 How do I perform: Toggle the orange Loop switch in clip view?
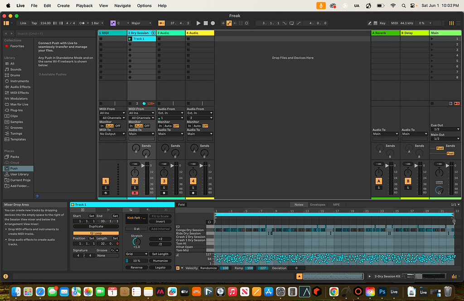click(x=96, y=233)
